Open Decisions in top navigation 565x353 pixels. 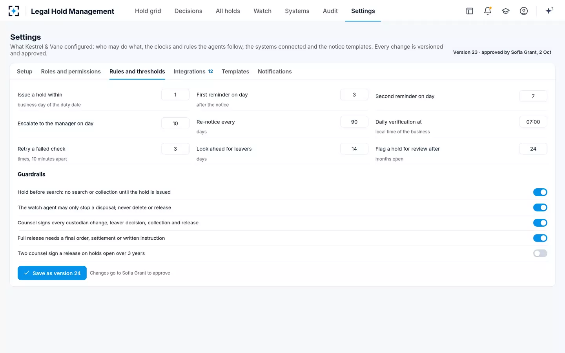[188, 11]
